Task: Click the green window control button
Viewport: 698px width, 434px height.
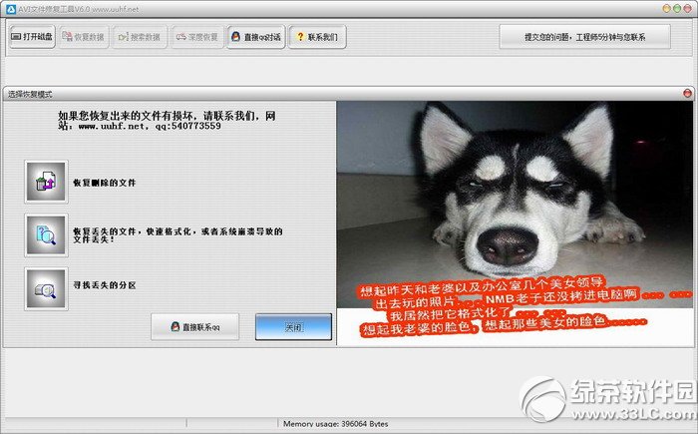Action: pyautogui.click(x=677, y=8)
